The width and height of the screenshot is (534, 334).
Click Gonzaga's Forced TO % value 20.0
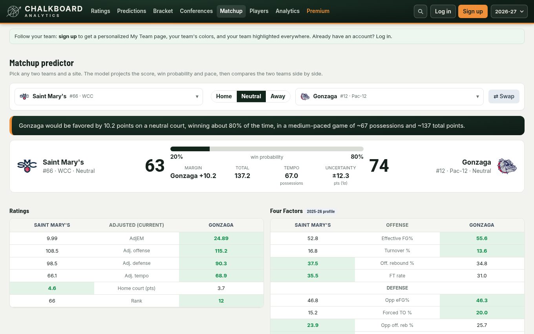coord(482,313)
